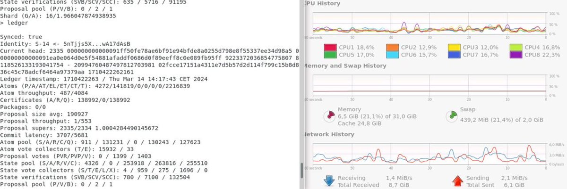Click the CPU7 blue color swatch
Screen dimensions: 567x189
coord(455,55)
